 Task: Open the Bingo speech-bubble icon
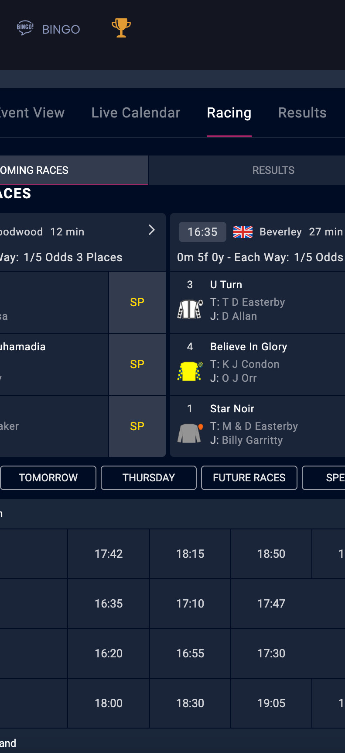click(x=25, y=28)
